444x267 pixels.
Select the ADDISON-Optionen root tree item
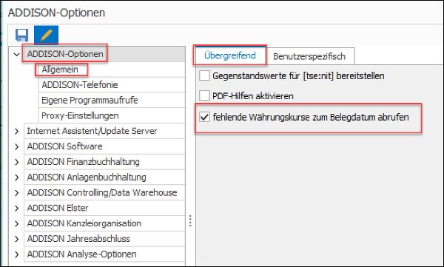[65, 54]
